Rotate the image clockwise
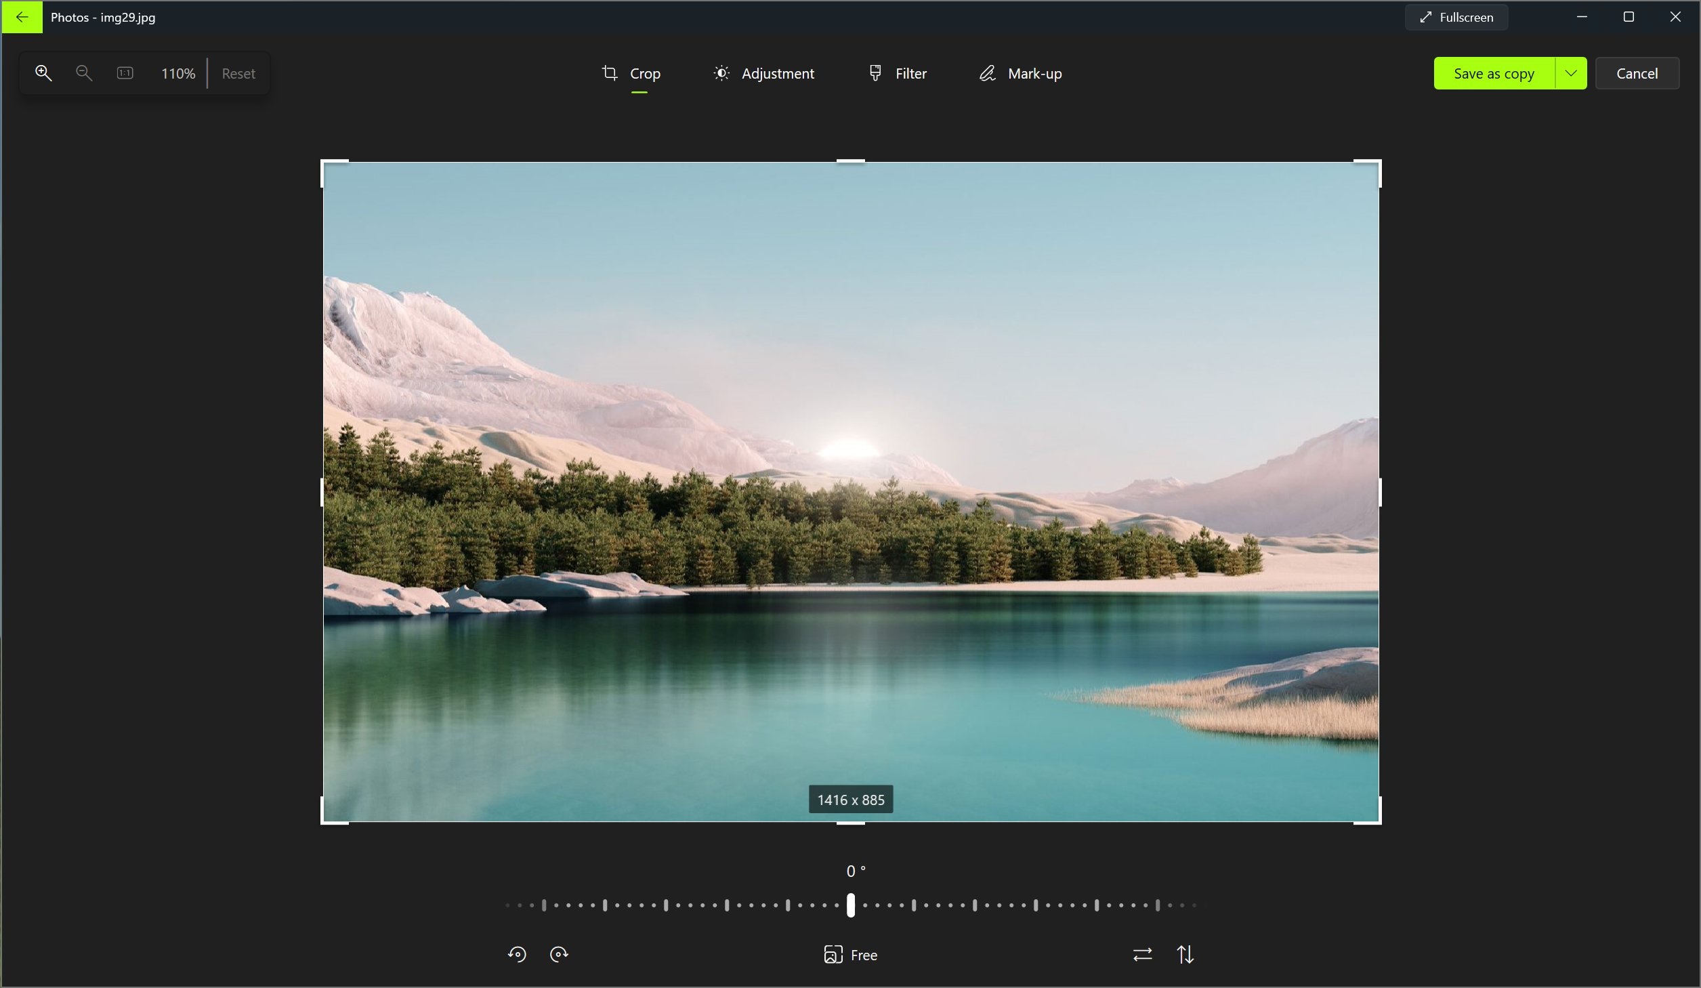Screen dimensions: 1701x988 tap(559, 954)
